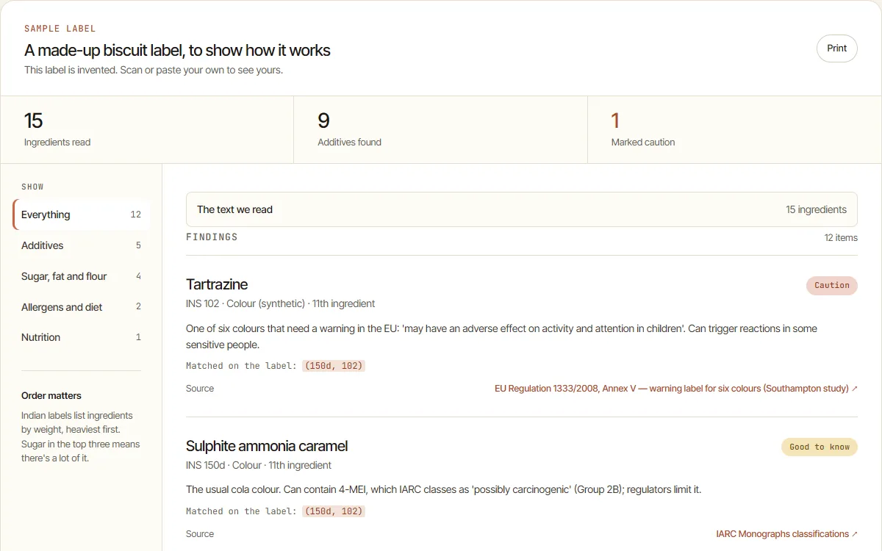
Task: Switch to the Nutrition filter
Action: click(x=82, y=337)
